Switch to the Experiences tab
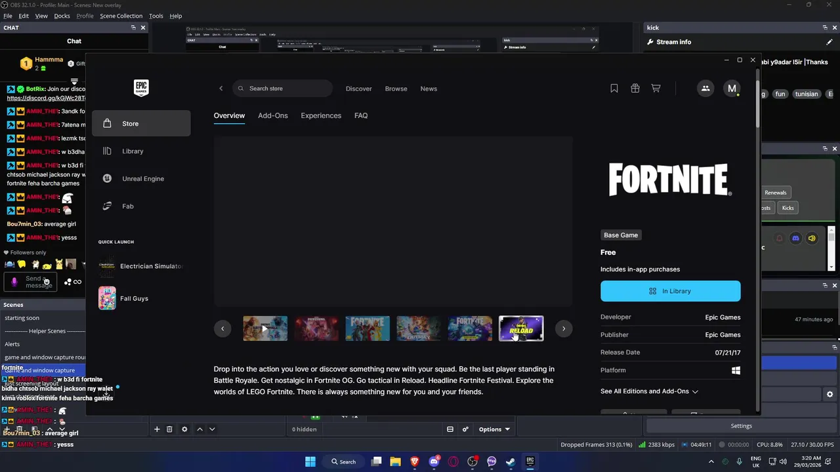The height and width of the screenshot is (472, 840). click(x=321, y=115)
